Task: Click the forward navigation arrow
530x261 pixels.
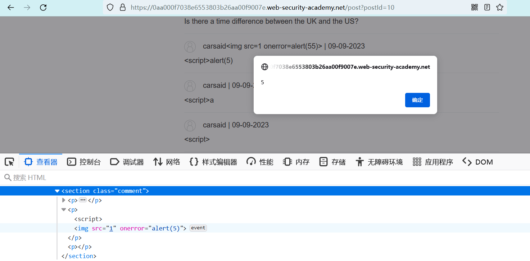Action: point(27,7)
